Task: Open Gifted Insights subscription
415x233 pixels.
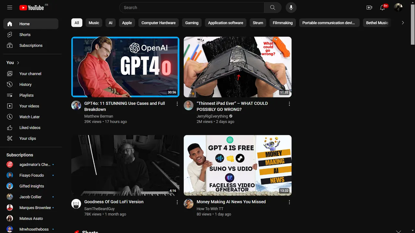Action: point(31,186)
